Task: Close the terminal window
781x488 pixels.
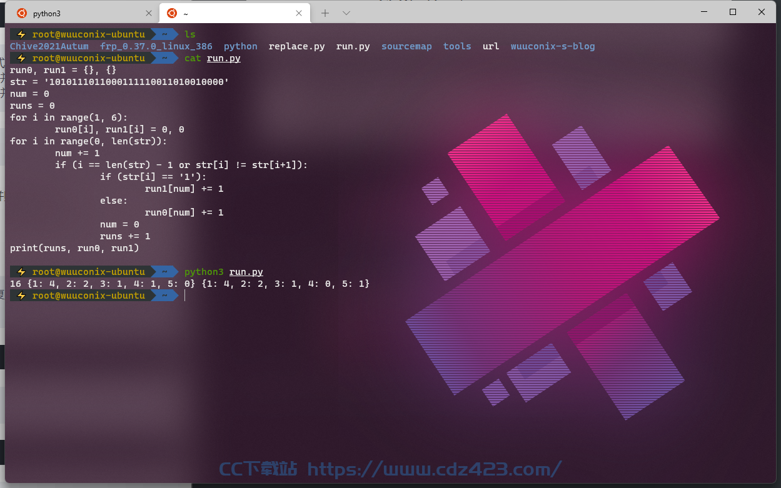Action: coord(762,12)
